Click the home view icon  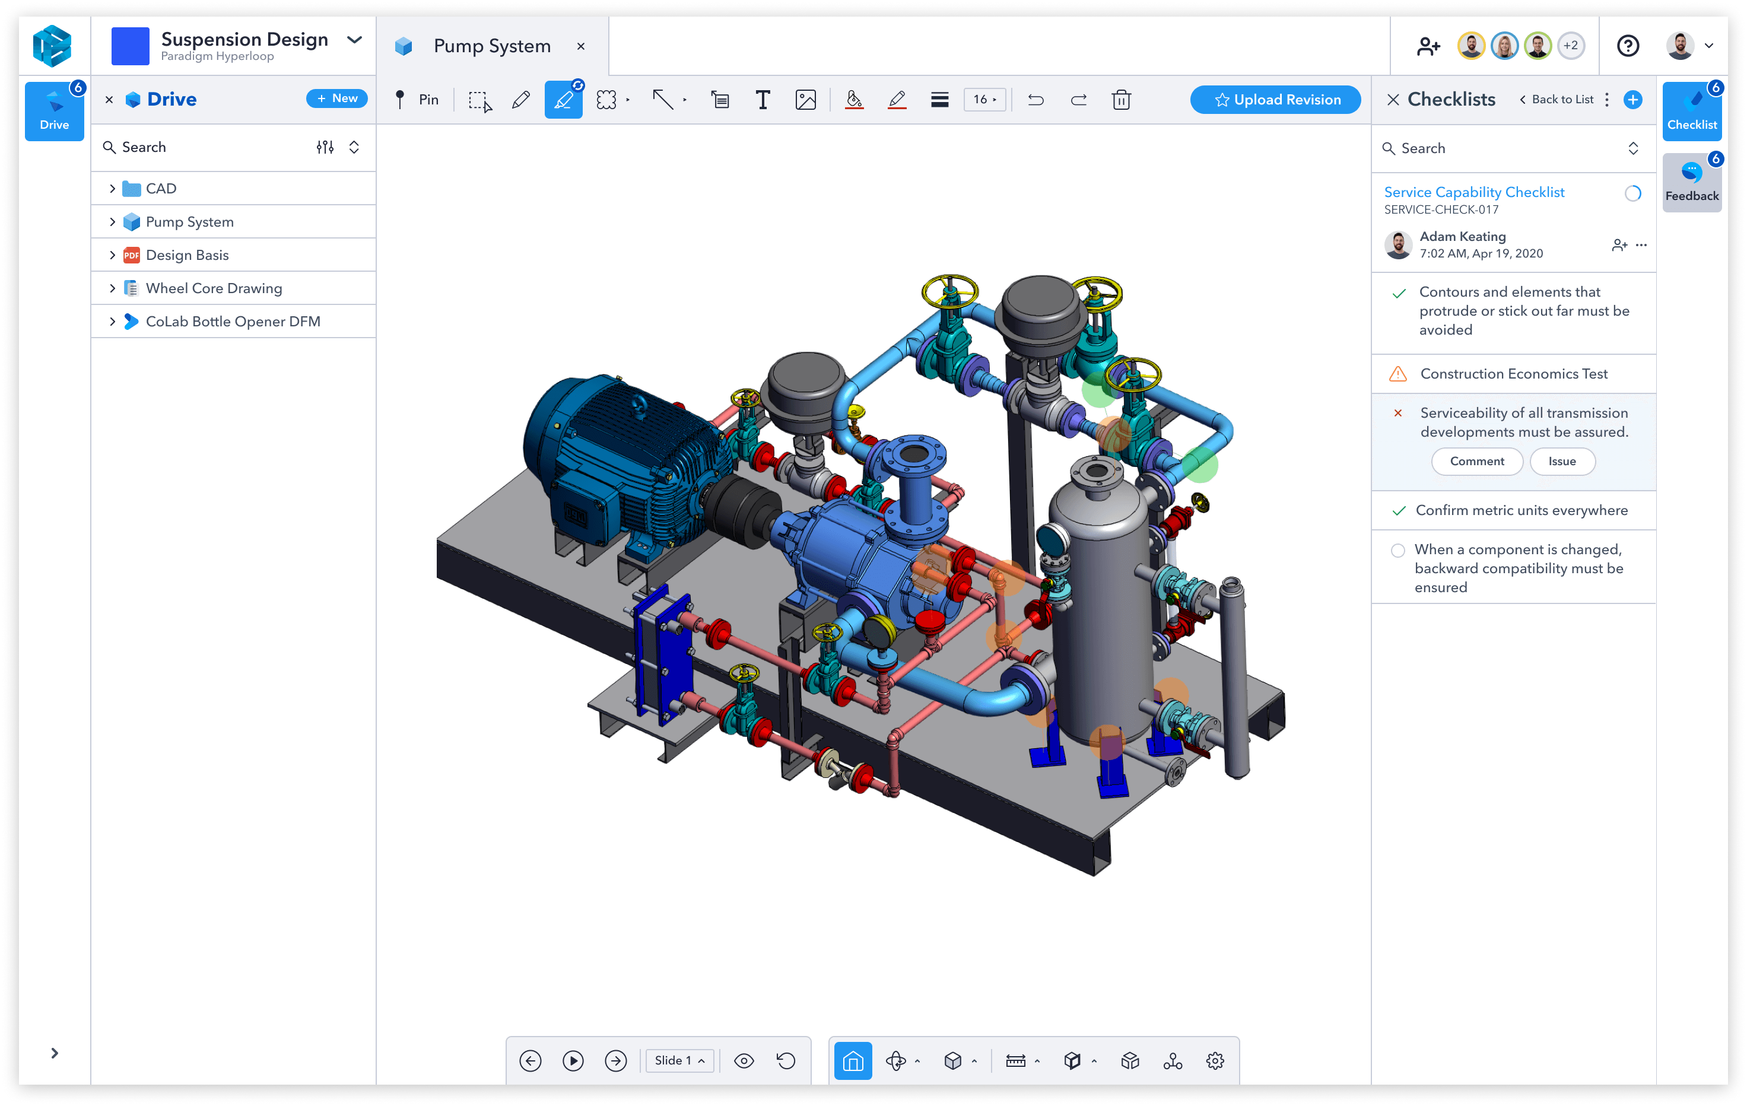[853, 1060]
